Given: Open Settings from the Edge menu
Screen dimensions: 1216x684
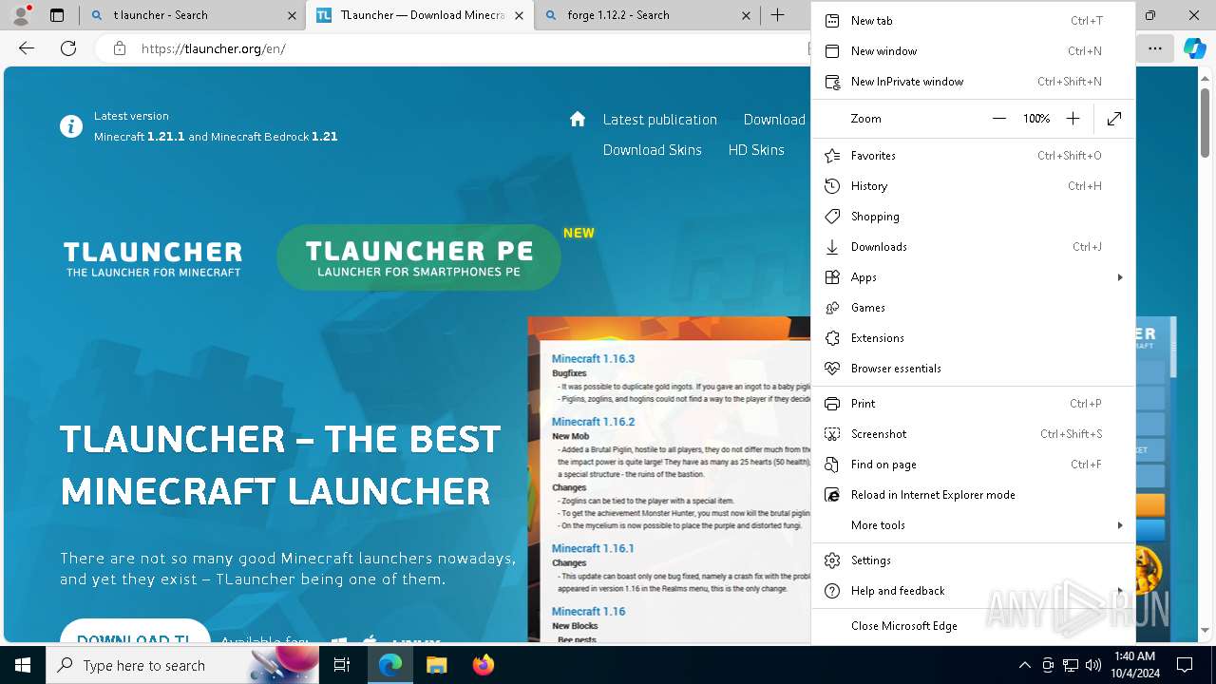Looking at the screenshot, I should click(x=973, y=560).
